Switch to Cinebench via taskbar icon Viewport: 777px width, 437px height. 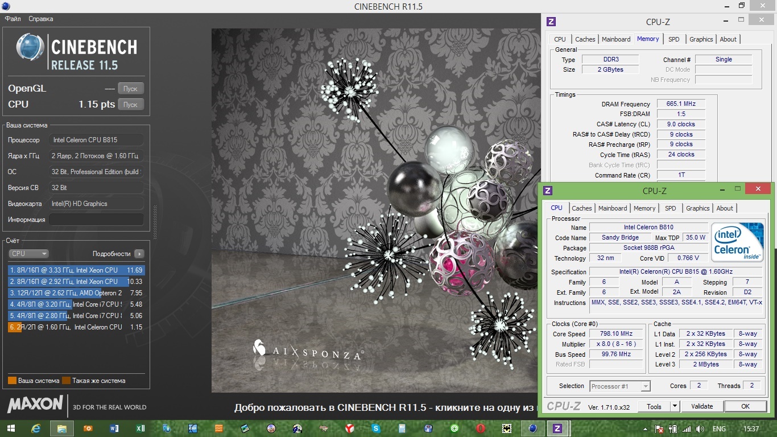pyautogui.click(x=533, y=428)
